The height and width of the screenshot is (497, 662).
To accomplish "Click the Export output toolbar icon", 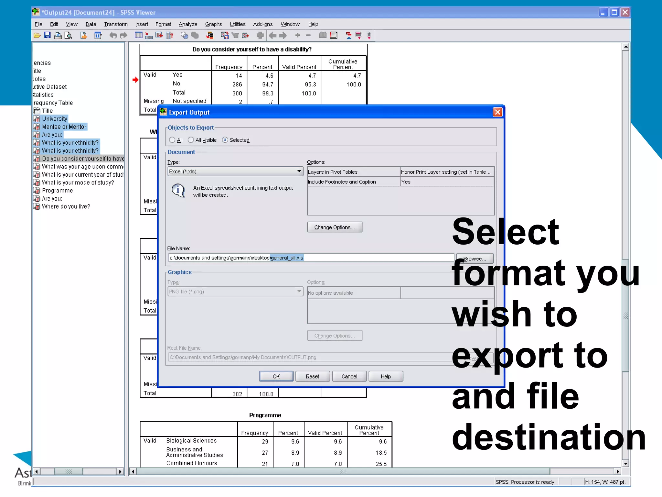I will point(83,35).
